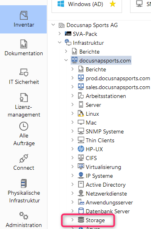Screen dimensions: 151x229
Task: Open the Lizenzmanagement sidebar section
Action: click(24, 105)
